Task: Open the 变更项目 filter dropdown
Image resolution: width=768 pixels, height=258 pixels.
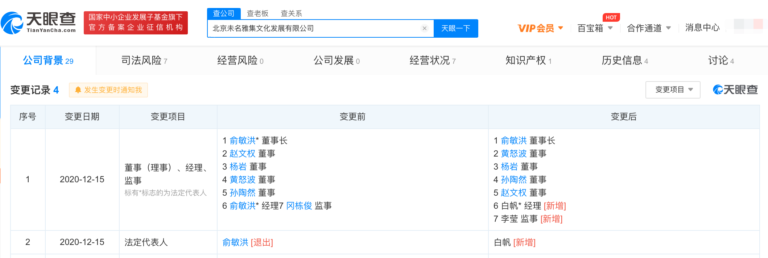Action: point(673,90)
